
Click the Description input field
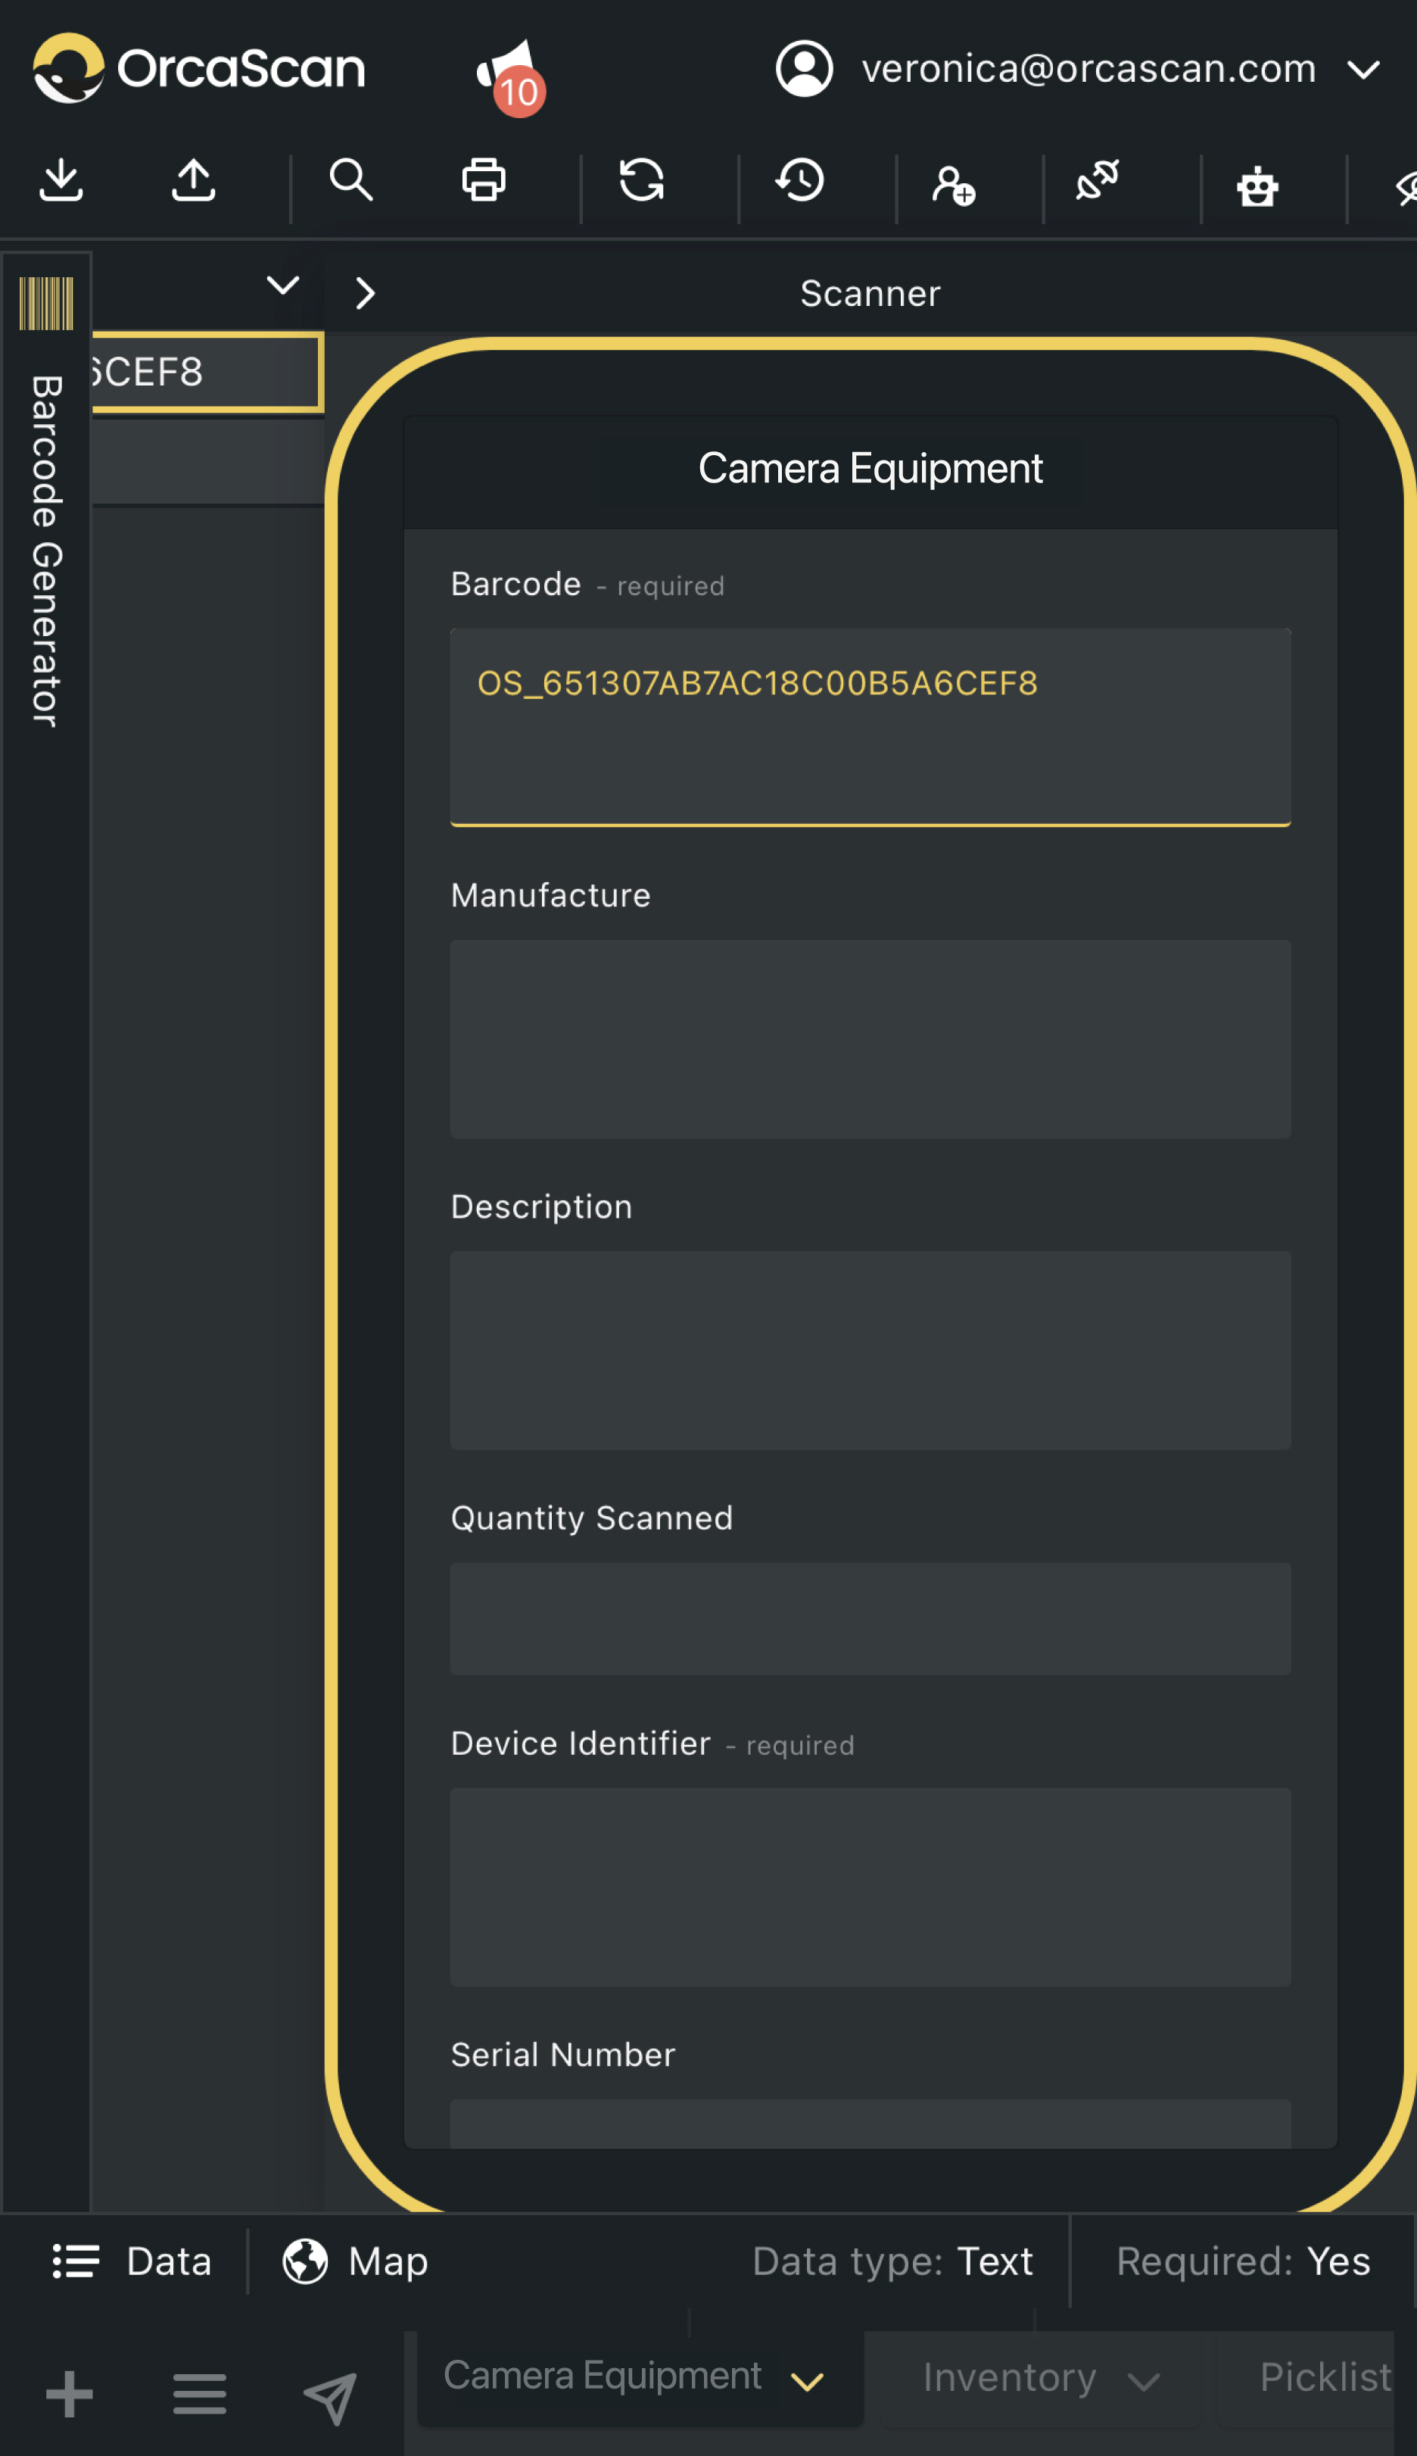pyautogui.click(x=870, y=1350)
